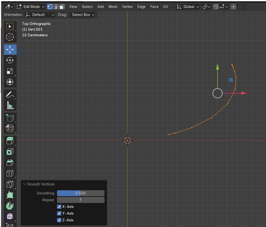
Task: Select the Rotate tool
Action: click(10, 60)
